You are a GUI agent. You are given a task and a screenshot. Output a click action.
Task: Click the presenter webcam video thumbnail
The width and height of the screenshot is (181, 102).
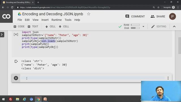pos(161,91)
